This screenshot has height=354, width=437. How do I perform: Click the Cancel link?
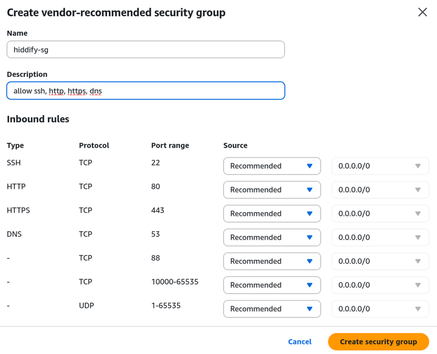click(300, 342)
